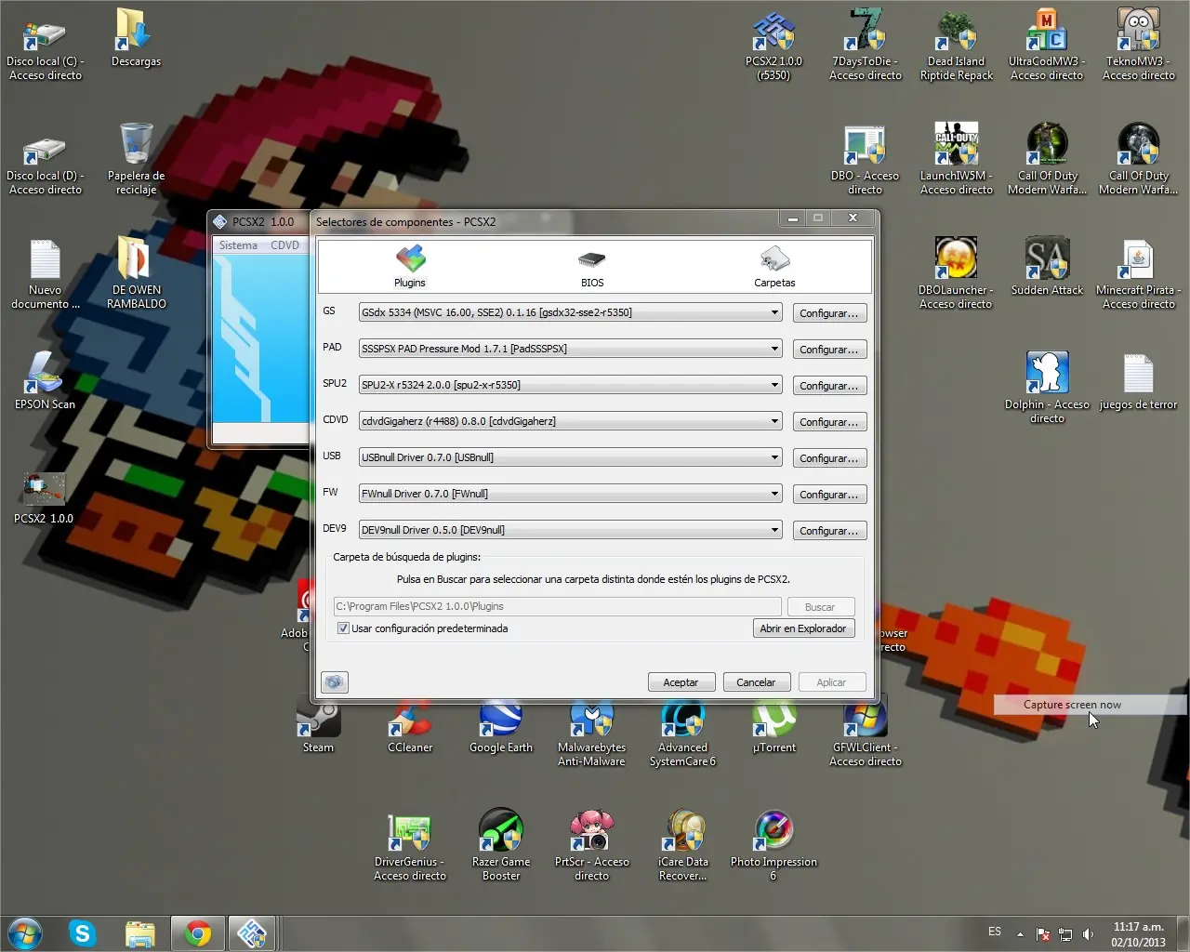The width and height of the screenshot is (1190, 952).
Task: Select DBOLauncher desktop shortcut
Action: (956, 273)
